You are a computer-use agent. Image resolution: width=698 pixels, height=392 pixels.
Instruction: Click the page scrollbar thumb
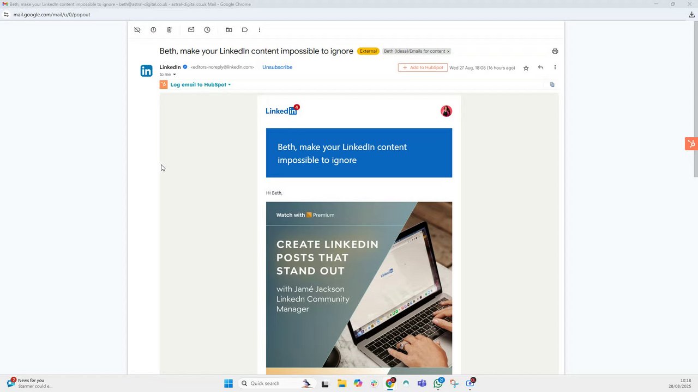pos(695,99)
